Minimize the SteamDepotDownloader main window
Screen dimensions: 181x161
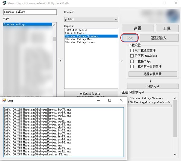coord(153,3)
